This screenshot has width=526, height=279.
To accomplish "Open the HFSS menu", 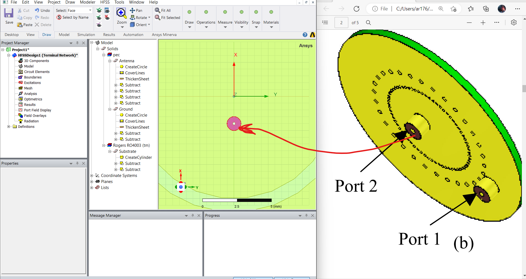I will coord(105,2).
